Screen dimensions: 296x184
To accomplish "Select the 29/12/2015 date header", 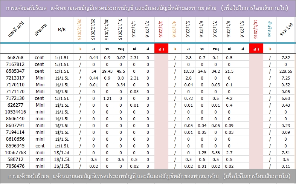I will [93, 29].
